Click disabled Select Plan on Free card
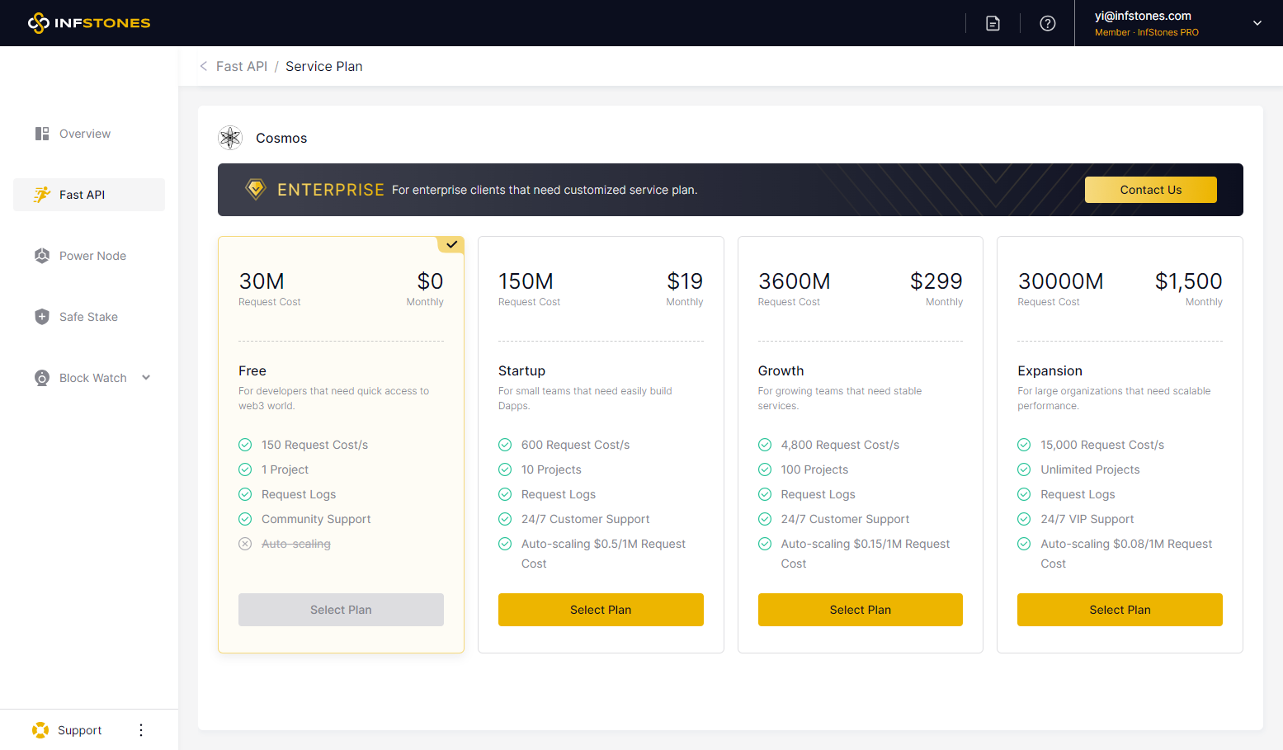The height and width of the screenshot is (750, 1283). tap(341, 610)
